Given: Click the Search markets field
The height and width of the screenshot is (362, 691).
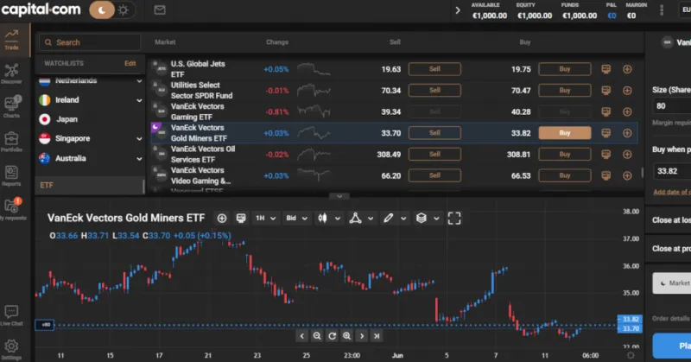Looking at the screenshot, I should click(90, 42).
